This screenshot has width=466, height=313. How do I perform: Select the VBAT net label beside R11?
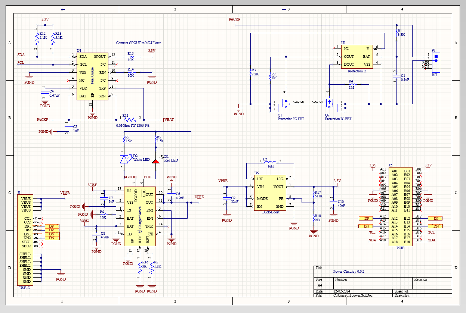pyautogui.click(x=169, y=120)
